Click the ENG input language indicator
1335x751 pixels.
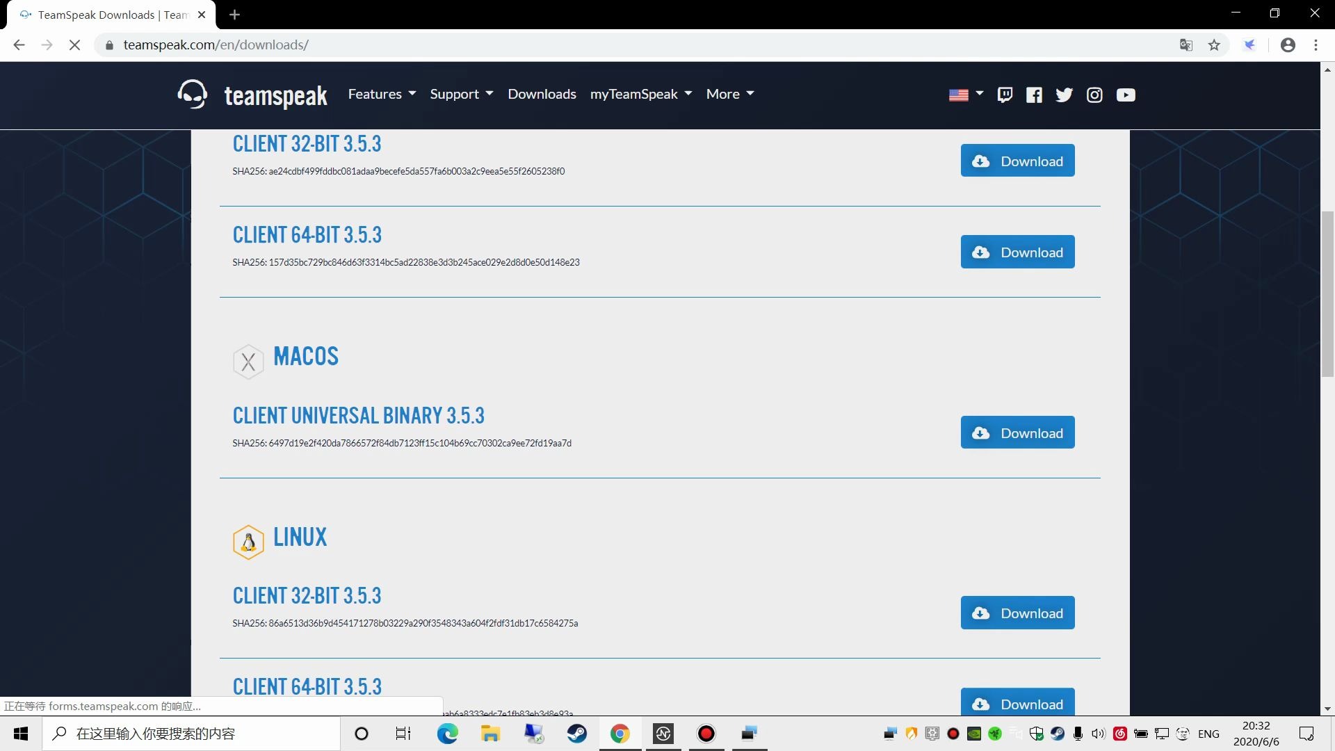pos(1208,734)
